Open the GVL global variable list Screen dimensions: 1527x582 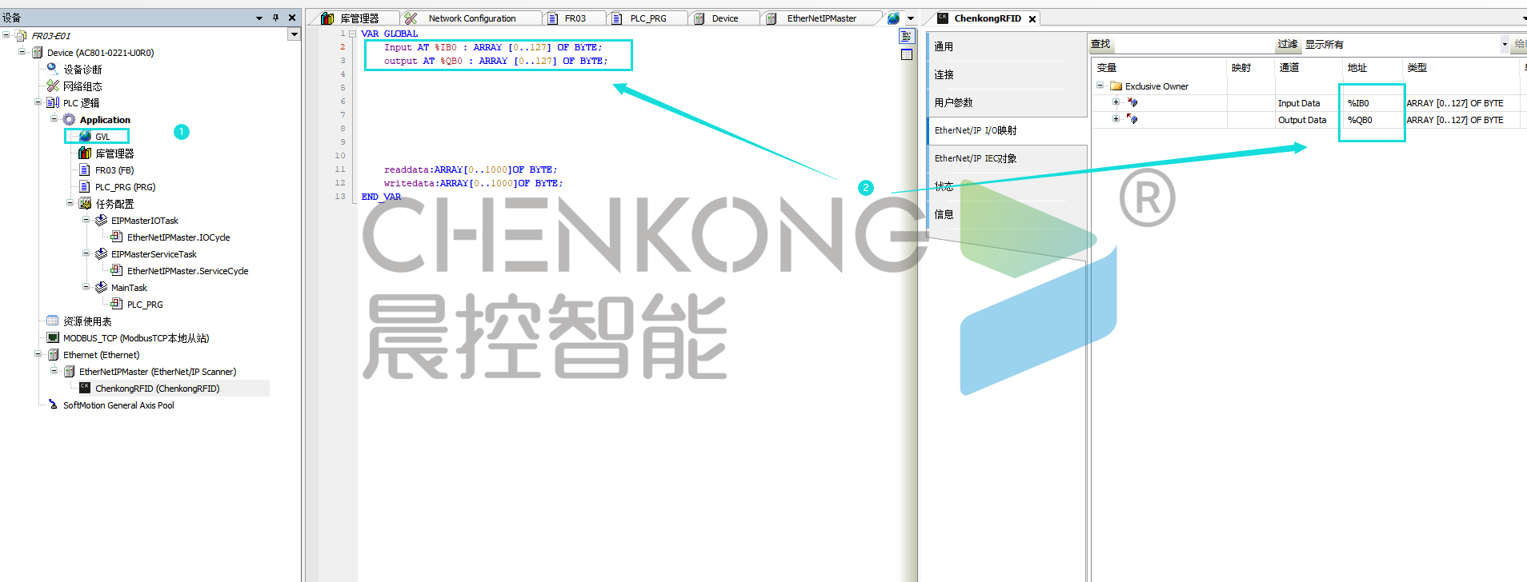(x=102, y=137)
